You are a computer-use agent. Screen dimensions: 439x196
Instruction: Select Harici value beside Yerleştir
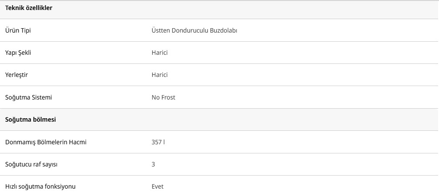159,75
